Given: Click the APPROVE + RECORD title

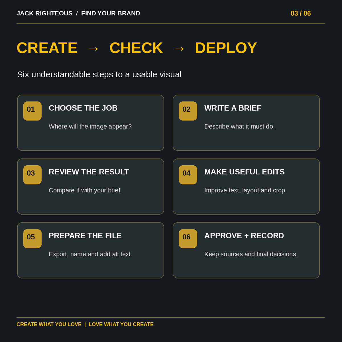Looking at the screenshot, I should [244, 236].
